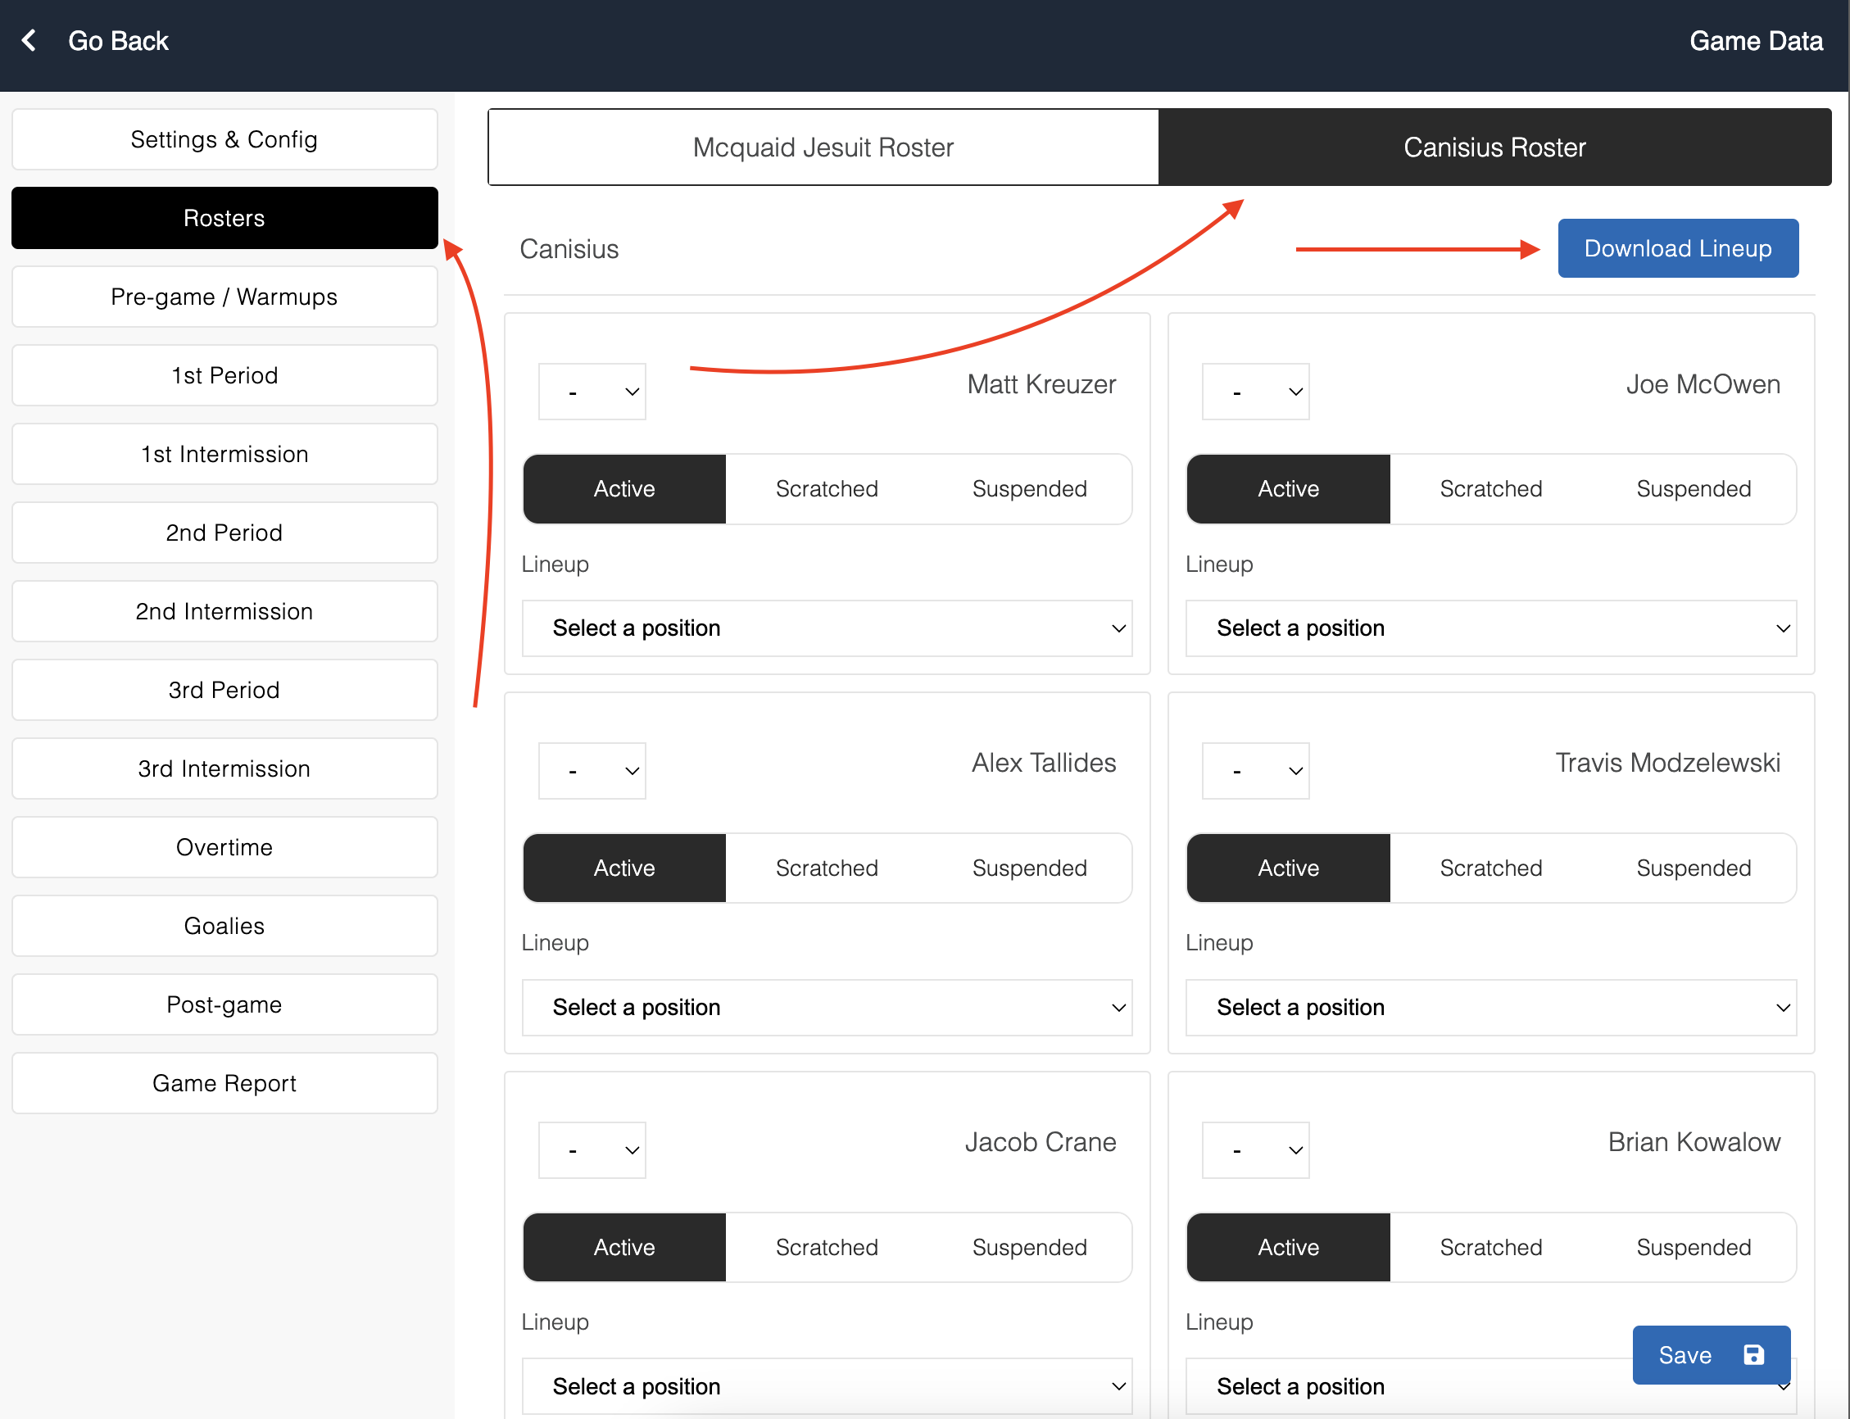Set Alex Tallides status to Active
The image size is (1850, 1419).
(624, 868)
